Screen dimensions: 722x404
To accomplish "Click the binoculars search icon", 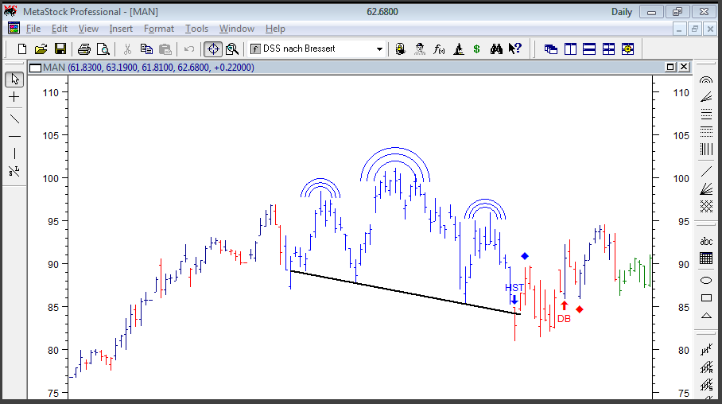I will (x=496, y=49).
